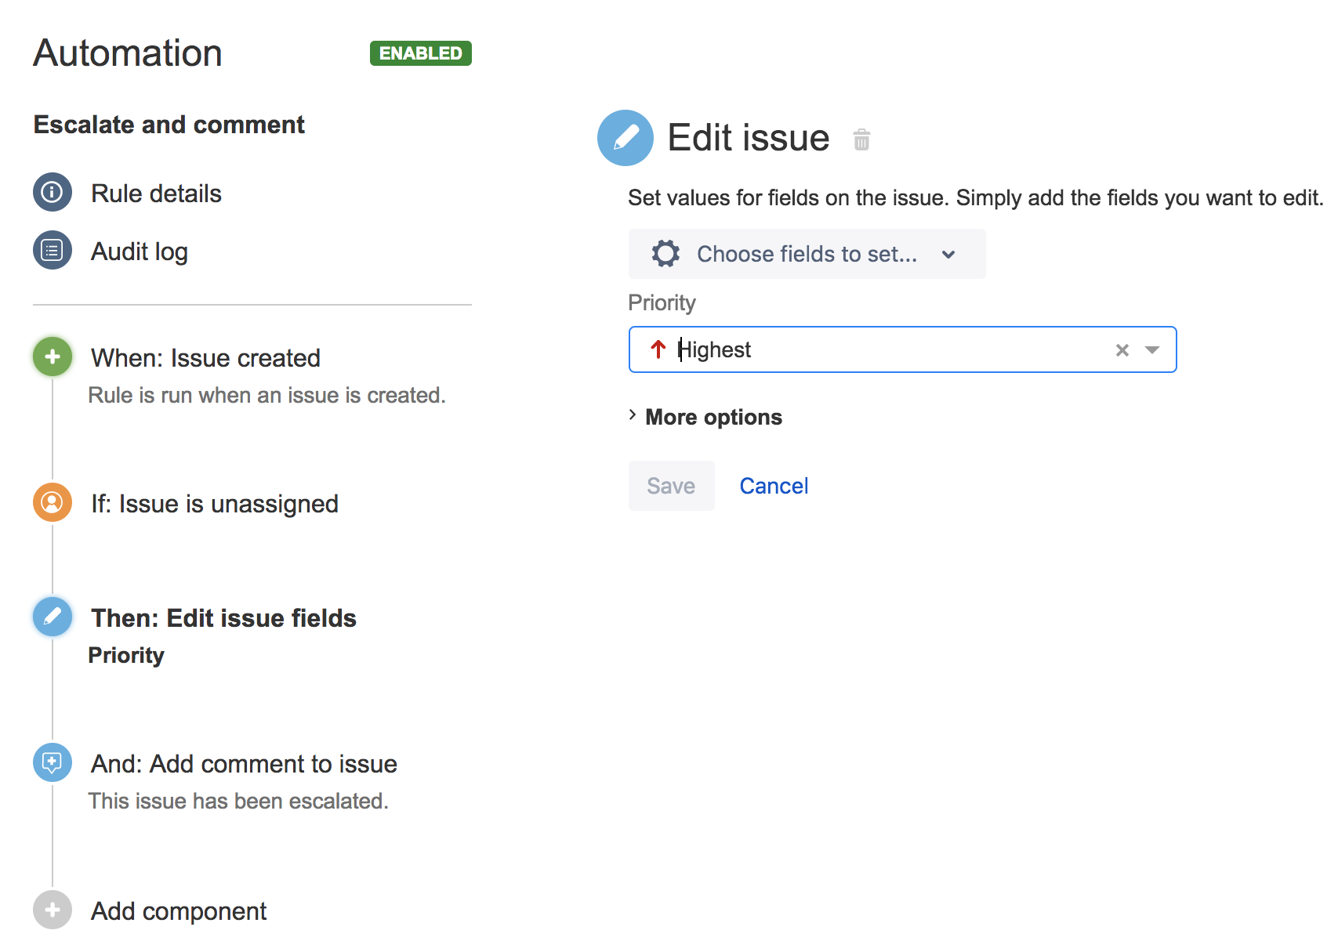
Task: Open Audit log section
Action: pos(140,252)
